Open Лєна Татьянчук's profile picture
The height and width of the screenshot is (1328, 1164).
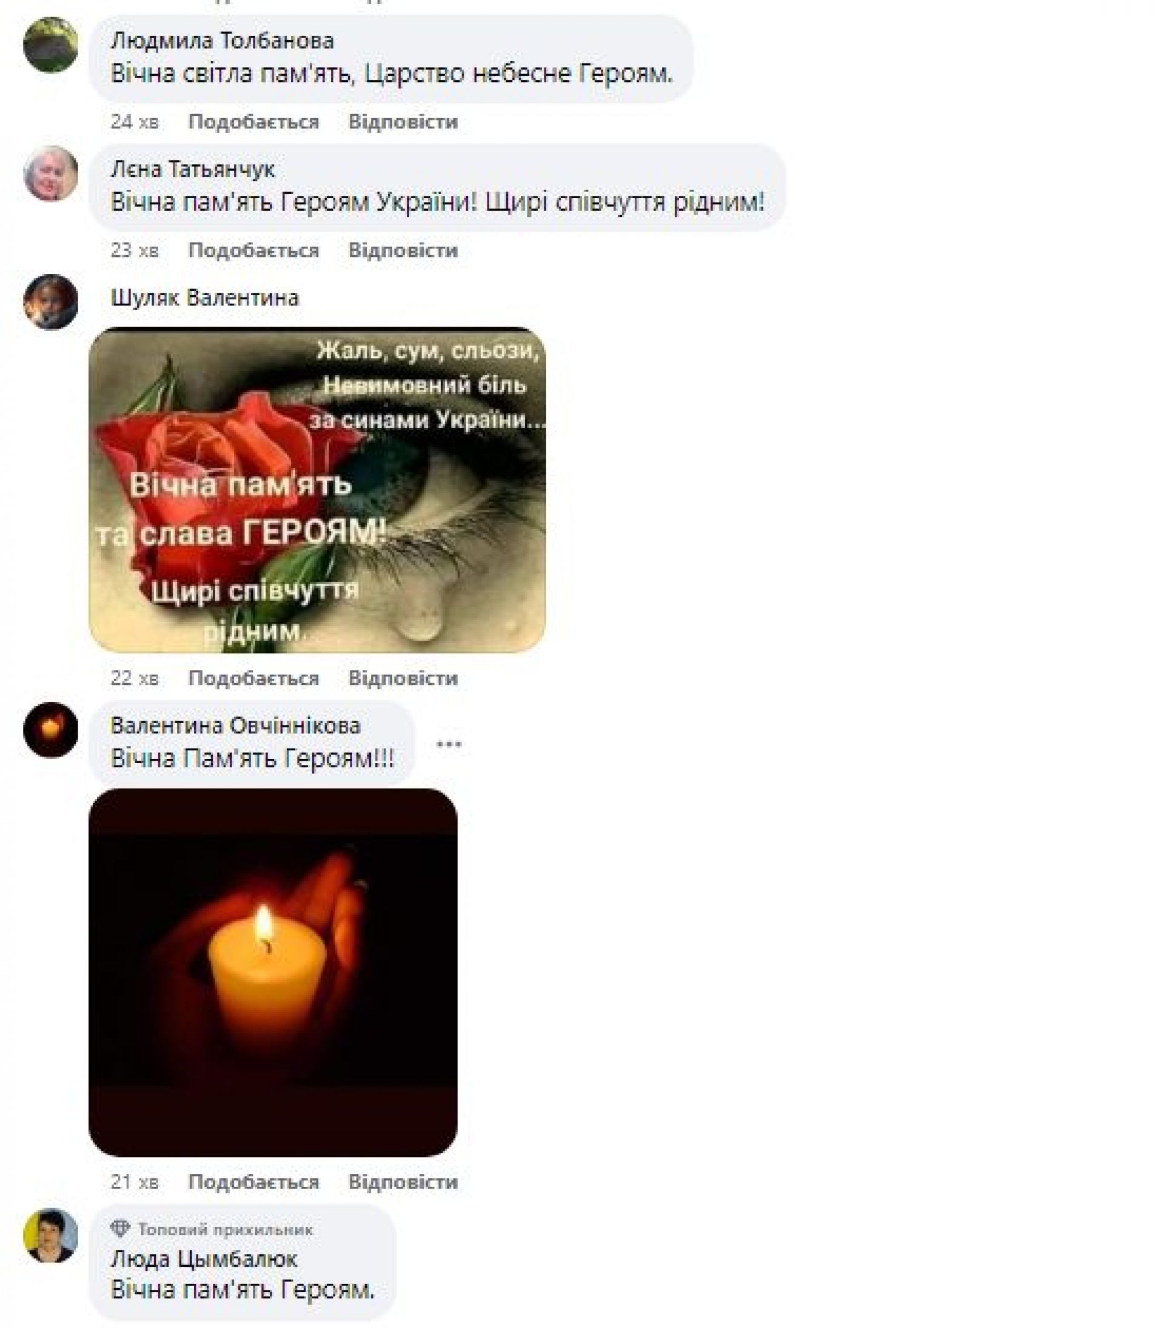51,173
